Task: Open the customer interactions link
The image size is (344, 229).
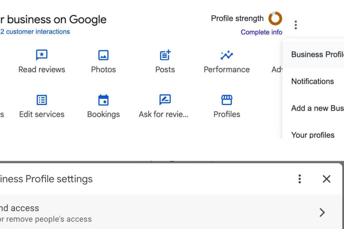Action: click(x=35, y=32)
